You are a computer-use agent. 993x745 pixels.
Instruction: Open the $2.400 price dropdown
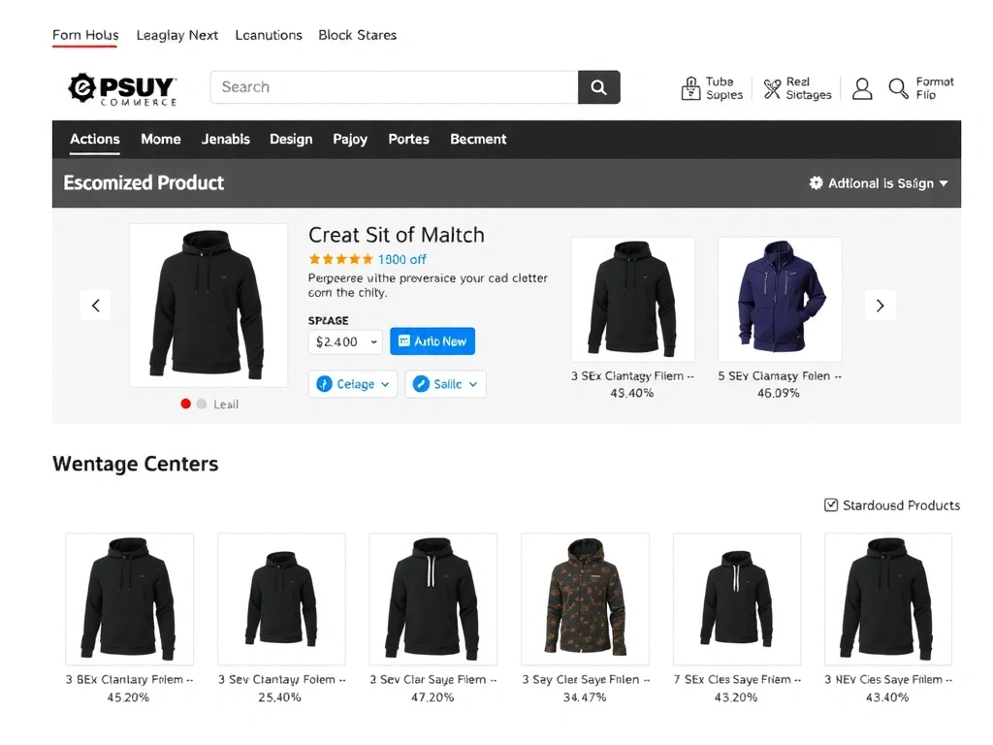pos(345,341)
